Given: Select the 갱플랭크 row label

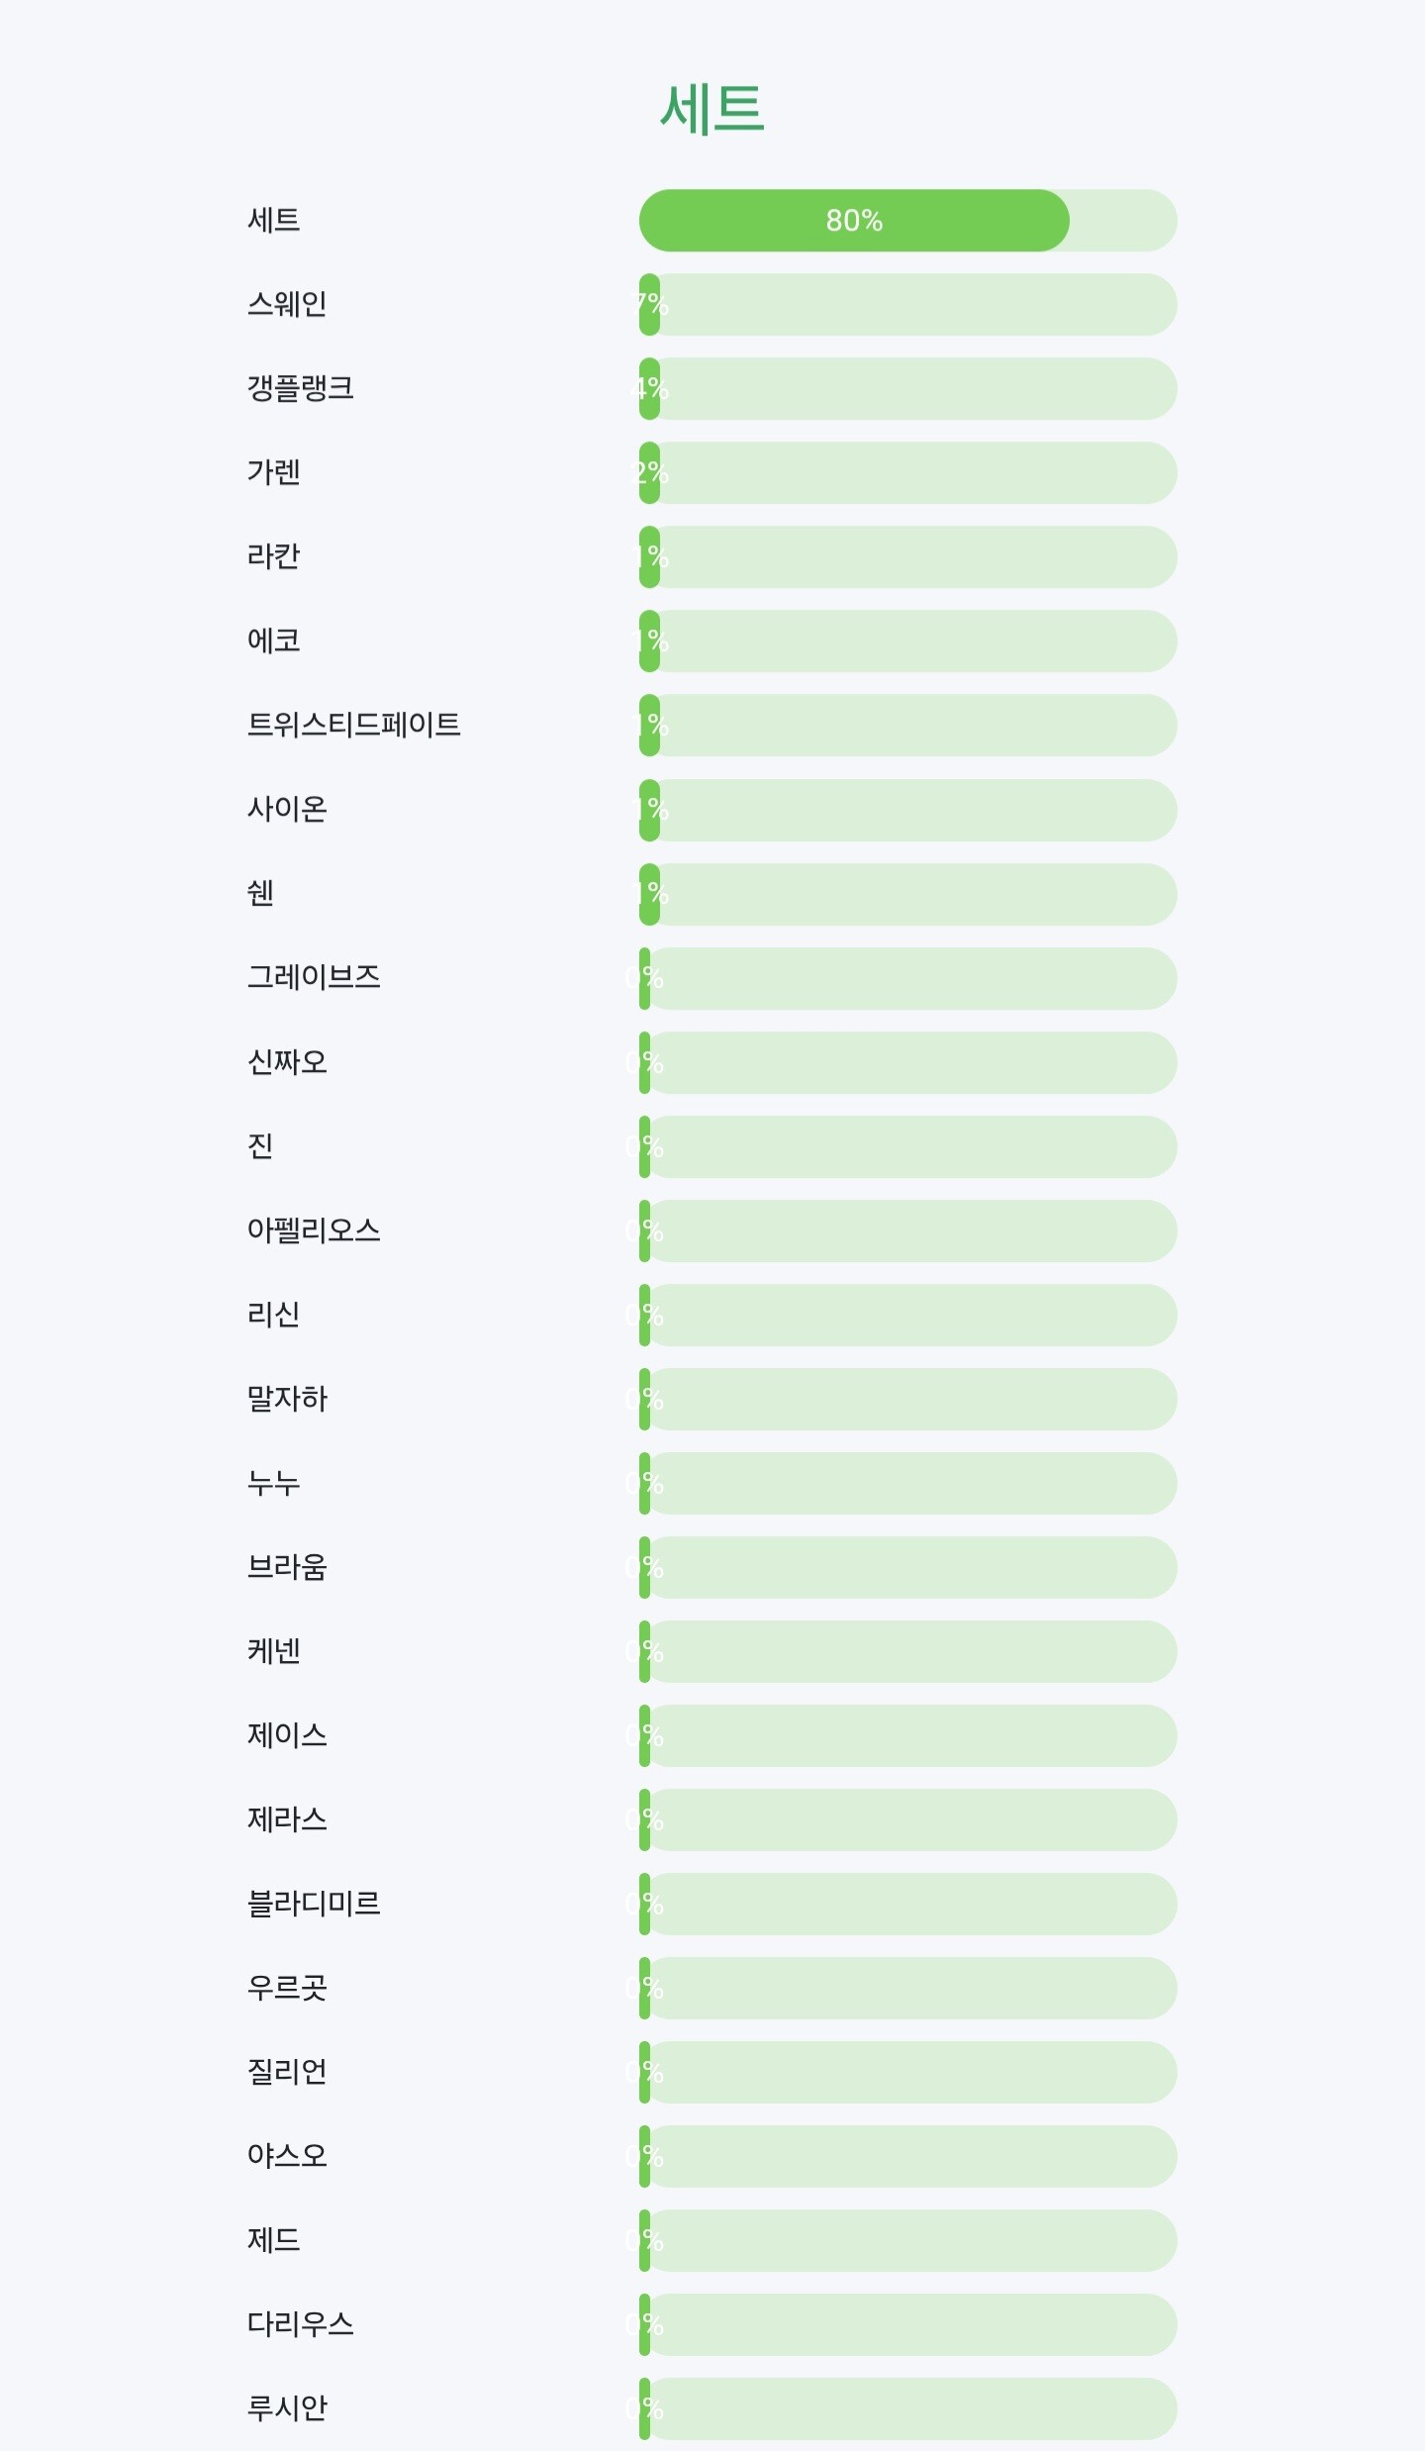Looking at the screenshot, I should pos(300,388).
